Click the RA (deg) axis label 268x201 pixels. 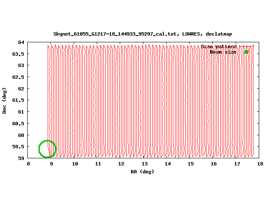point(142,171)
